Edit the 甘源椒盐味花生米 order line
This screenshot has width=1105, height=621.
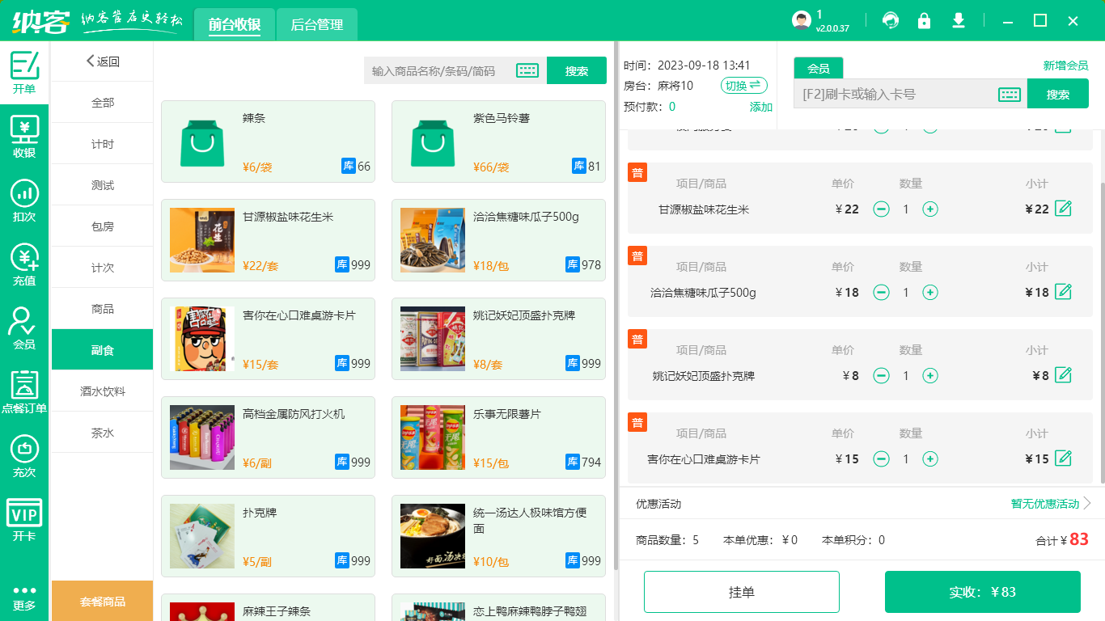coord(1064,209)
